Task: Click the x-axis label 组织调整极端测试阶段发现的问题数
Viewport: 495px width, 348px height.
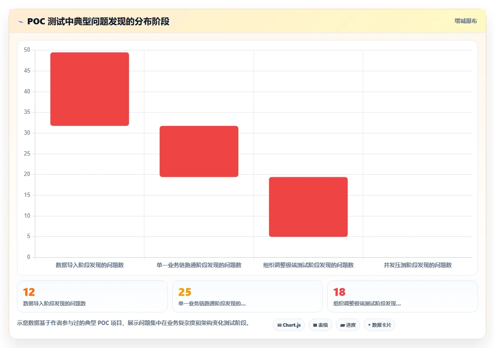Action: point(308,265)
